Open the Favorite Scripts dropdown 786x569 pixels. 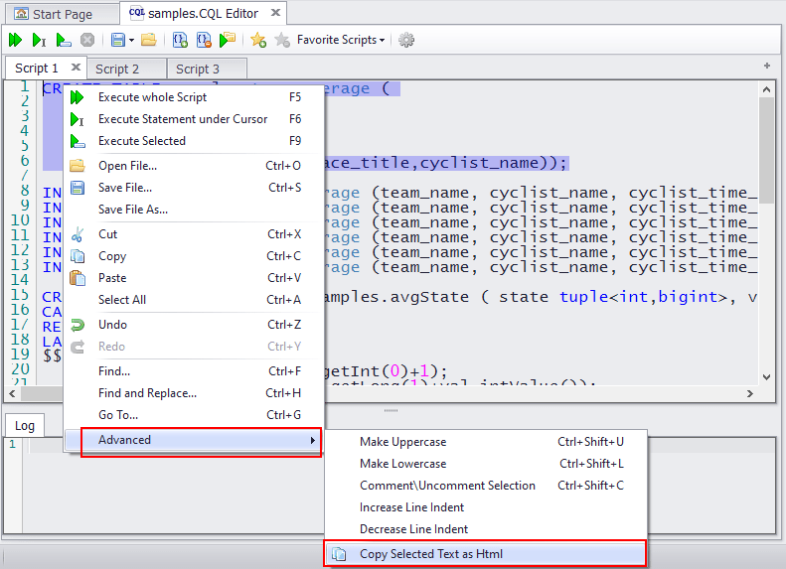click(x=341, y=40)
